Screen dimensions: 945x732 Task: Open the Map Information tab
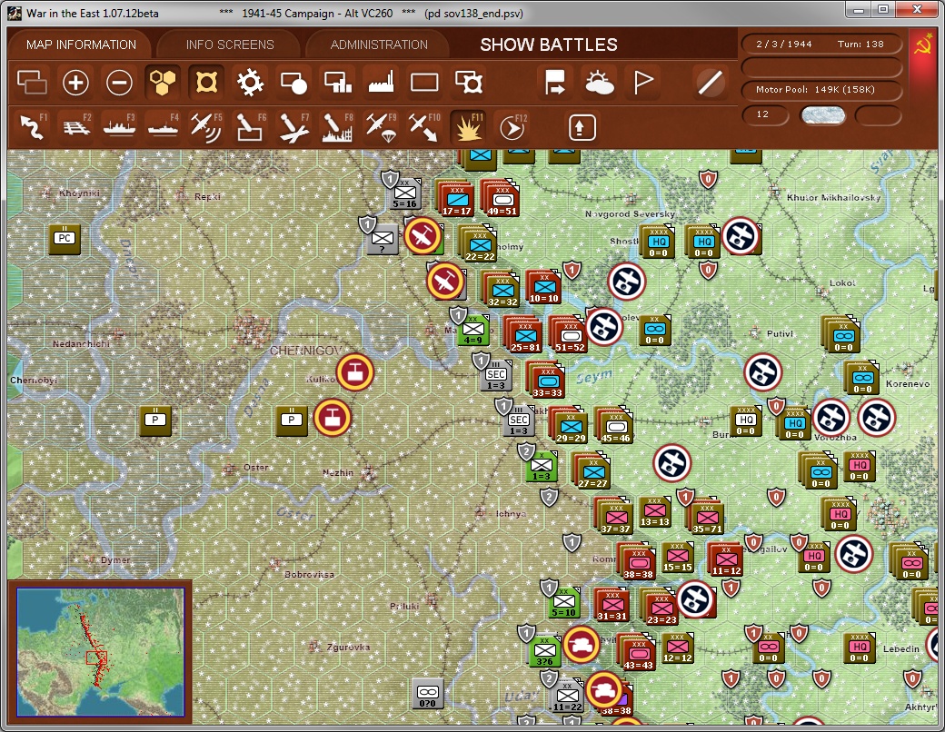click(82, 45)
